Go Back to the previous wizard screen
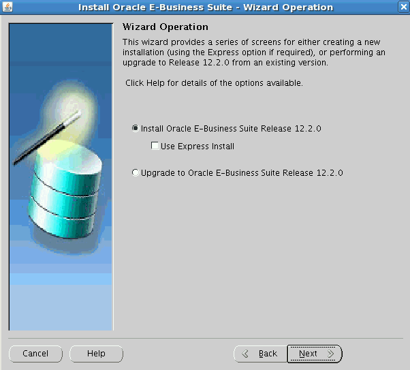The height and width of the screenshot is (370, 410). (260, 354)
